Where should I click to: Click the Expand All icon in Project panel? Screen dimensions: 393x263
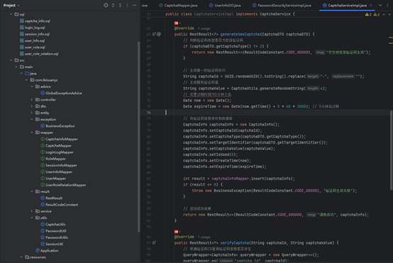(x=113, y=5)
